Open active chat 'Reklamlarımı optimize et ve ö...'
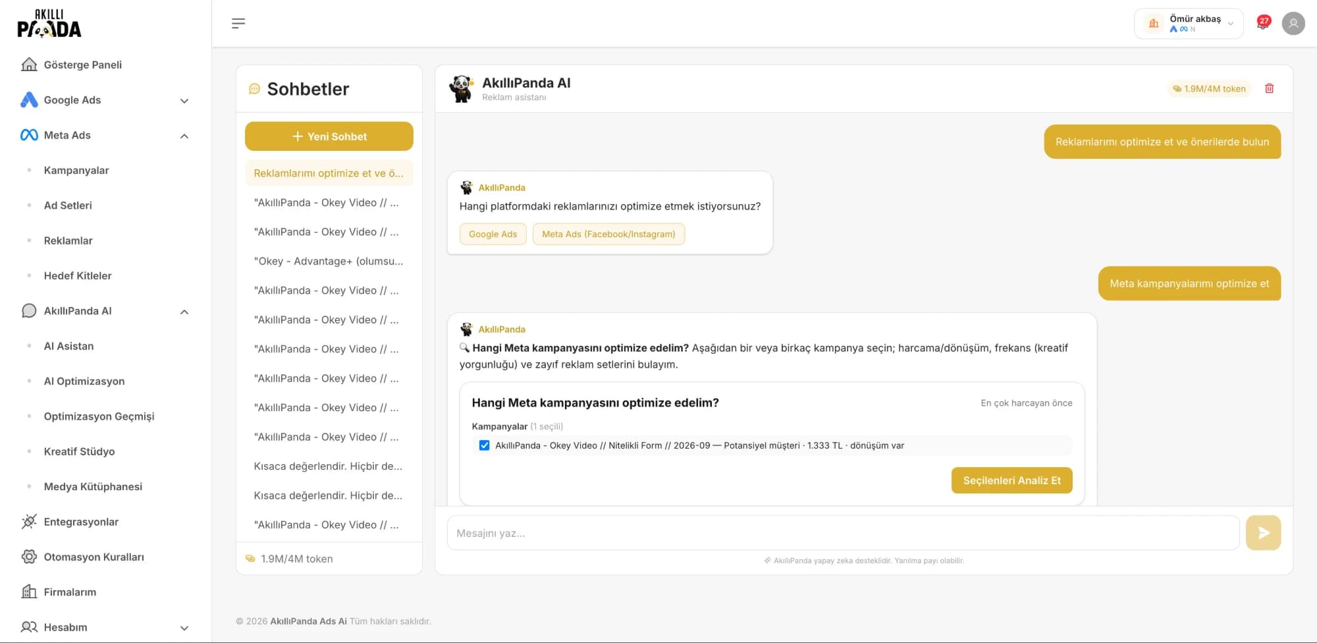This screenshot has width=1317, height=643. pyautogui.click(x=329, y=173)
